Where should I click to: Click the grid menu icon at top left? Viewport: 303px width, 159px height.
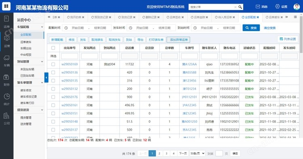[6, 6]
